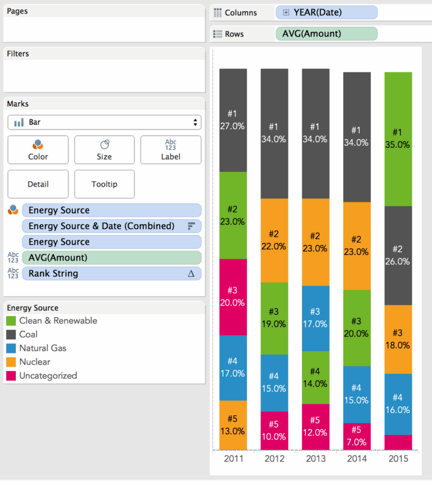This screenshot has width=432, height=481.
Task: Open the mark type dropdown showing Bar
Action: (104, 122)
